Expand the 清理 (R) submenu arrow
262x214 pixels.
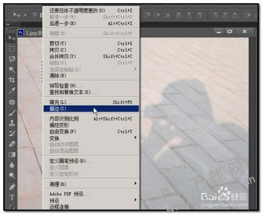135,183
